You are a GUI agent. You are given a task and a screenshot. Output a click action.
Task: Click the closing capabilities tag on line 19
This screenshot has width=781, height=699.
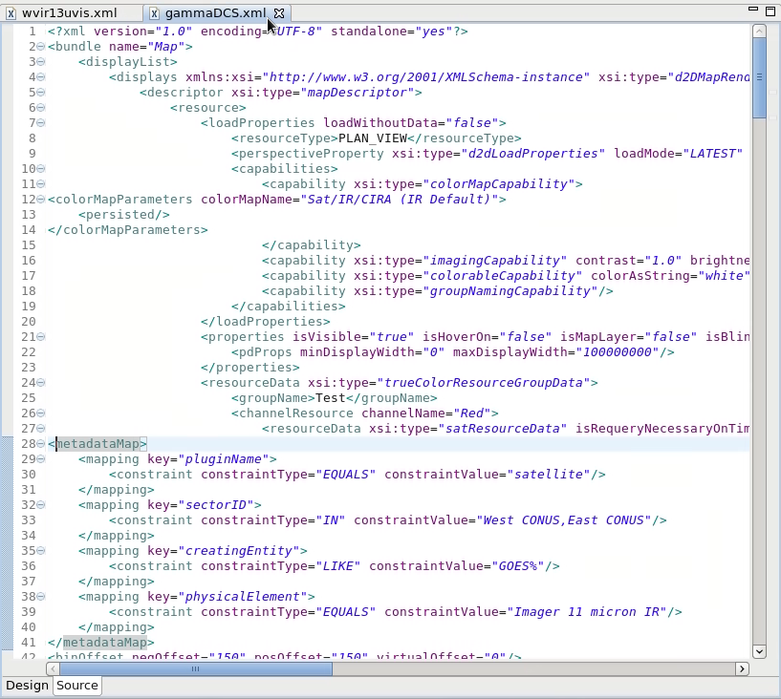coord(289,307)
